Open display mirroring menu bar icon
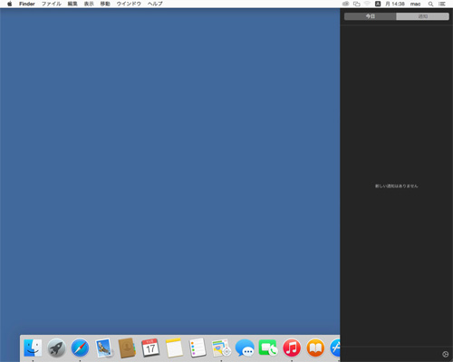Viewport: 453px width, 362px height. coord(357,4)
